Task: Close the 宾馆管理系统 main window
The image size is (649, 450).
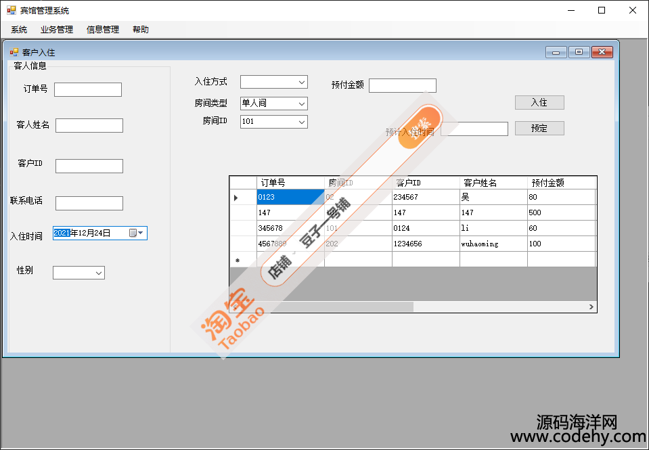Action: pyautogui.click(x=633, y=10)
